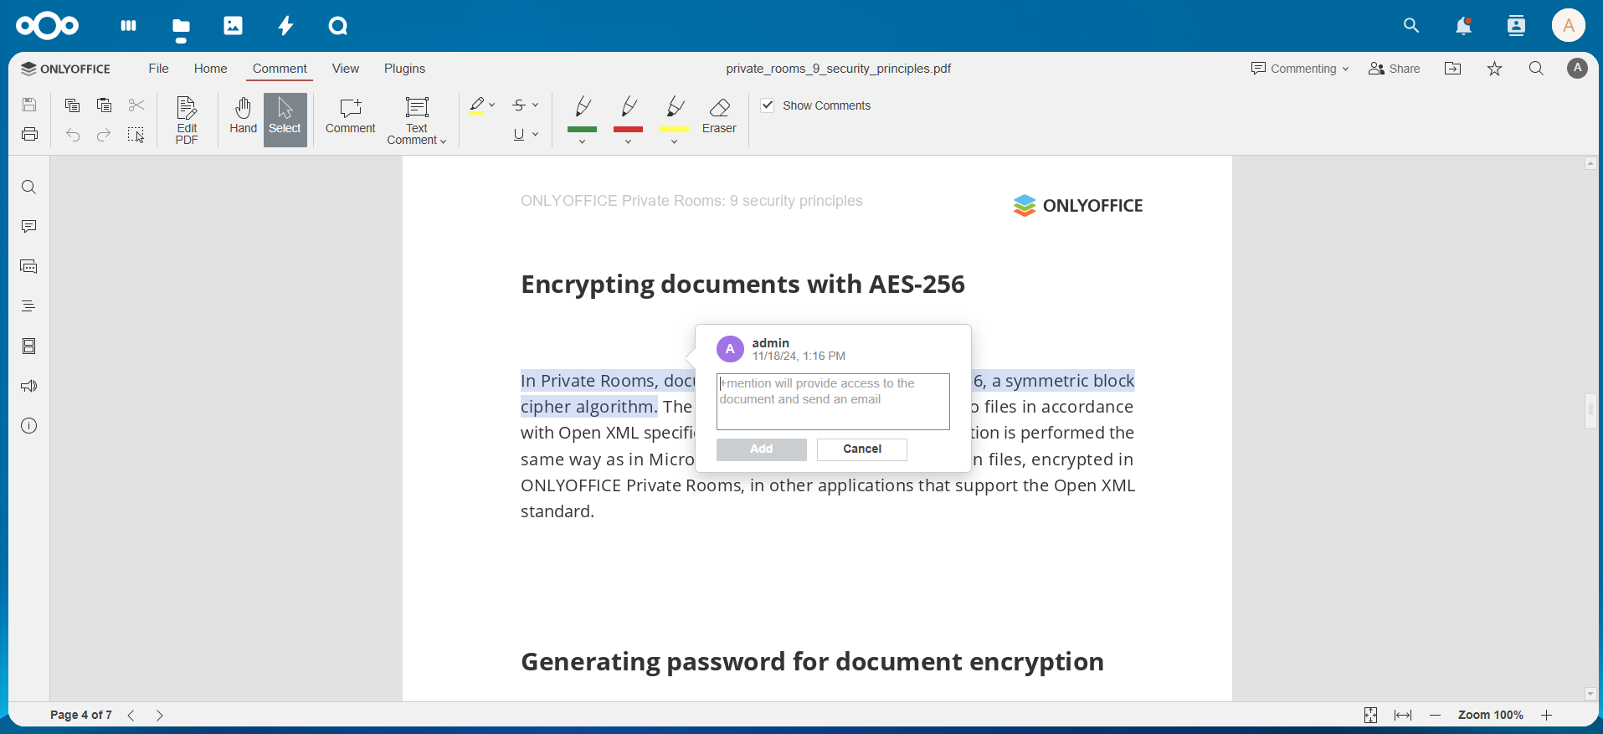The image size is (1603, 734).
Task: Go to the previous page arrow
Action: coord(131,716)
